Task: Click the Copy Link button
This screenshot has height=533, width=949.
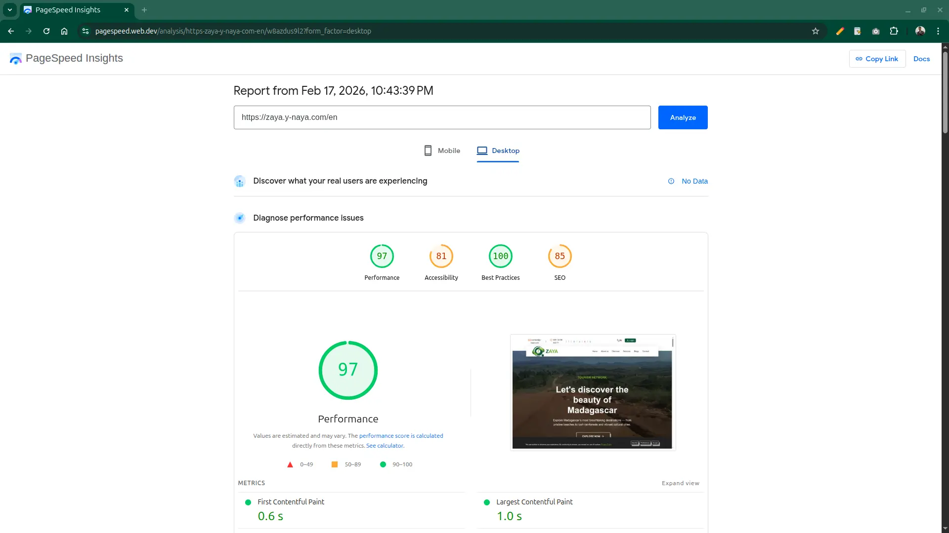Action: [877, 59]
